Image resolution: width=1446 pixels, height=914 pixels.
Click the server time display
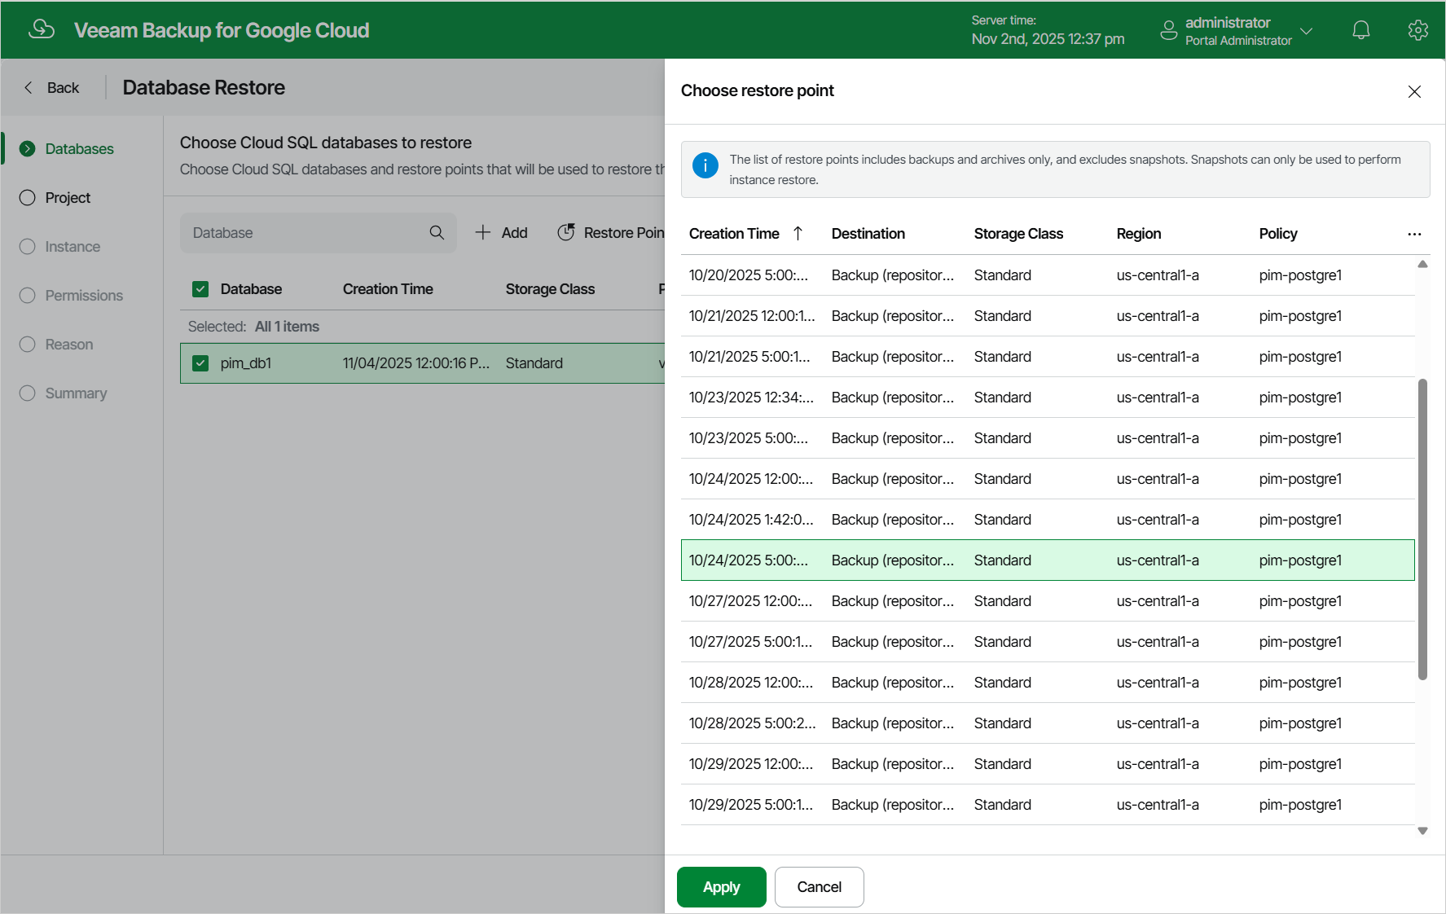click(x=1048, y=30)
